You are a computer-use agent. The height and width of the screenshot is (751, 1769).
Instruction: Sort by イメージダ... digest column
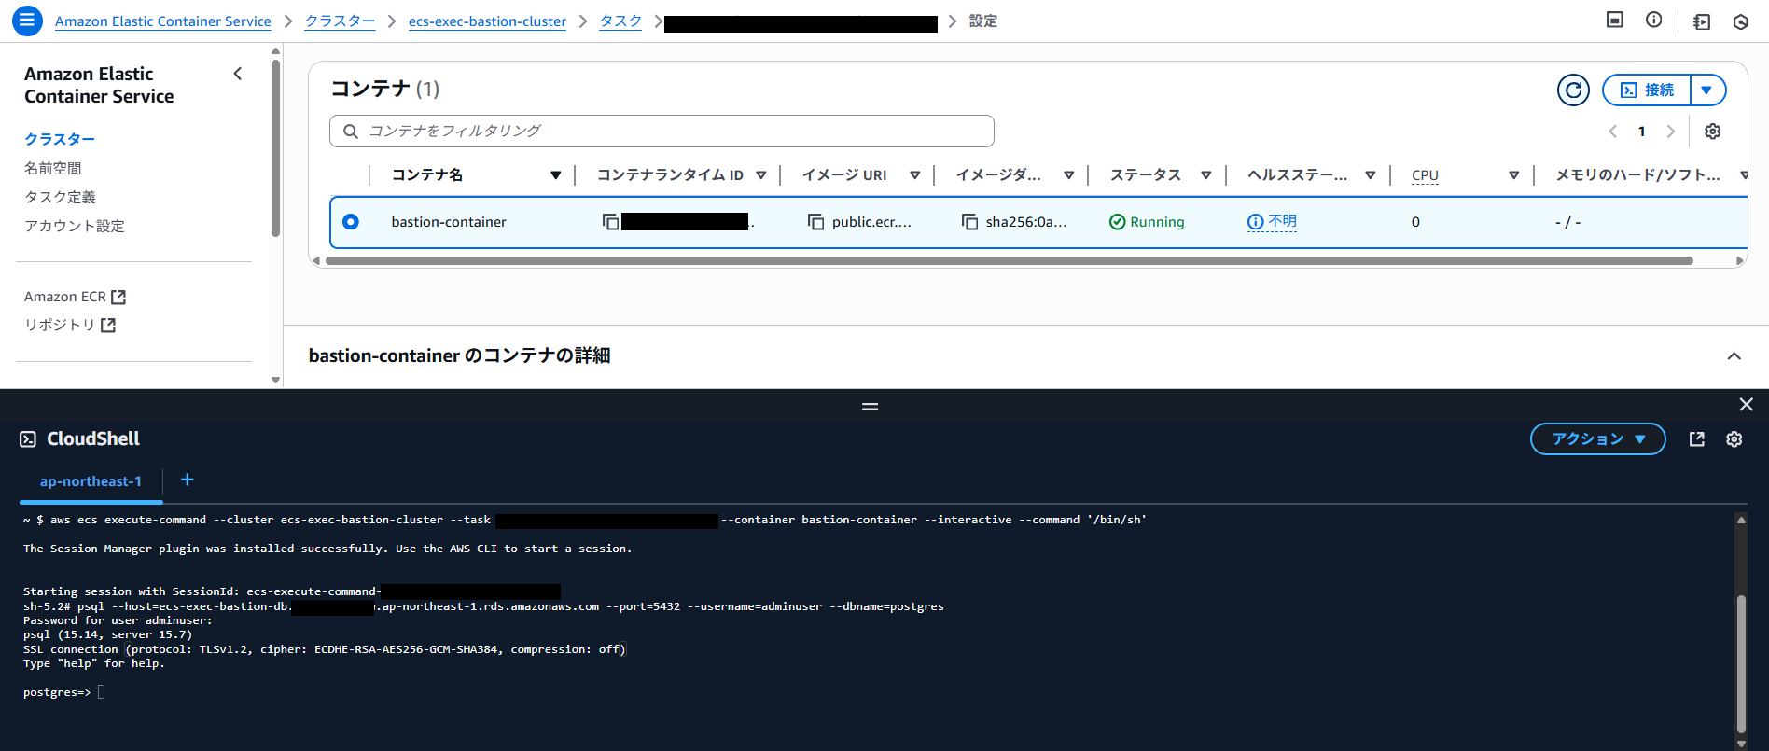coord(1069,175)
